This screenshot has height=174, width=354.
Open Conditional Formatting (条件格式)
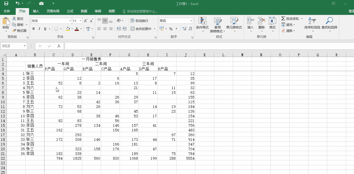(x=202, y=25)
